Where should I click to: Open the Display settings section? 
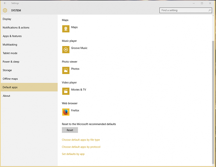[29, 19]
